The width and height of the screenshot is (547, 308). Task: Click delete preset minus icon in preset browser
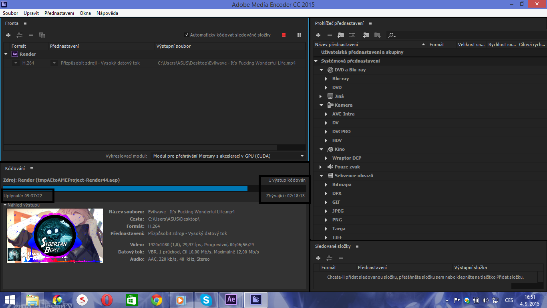[330, 35]
